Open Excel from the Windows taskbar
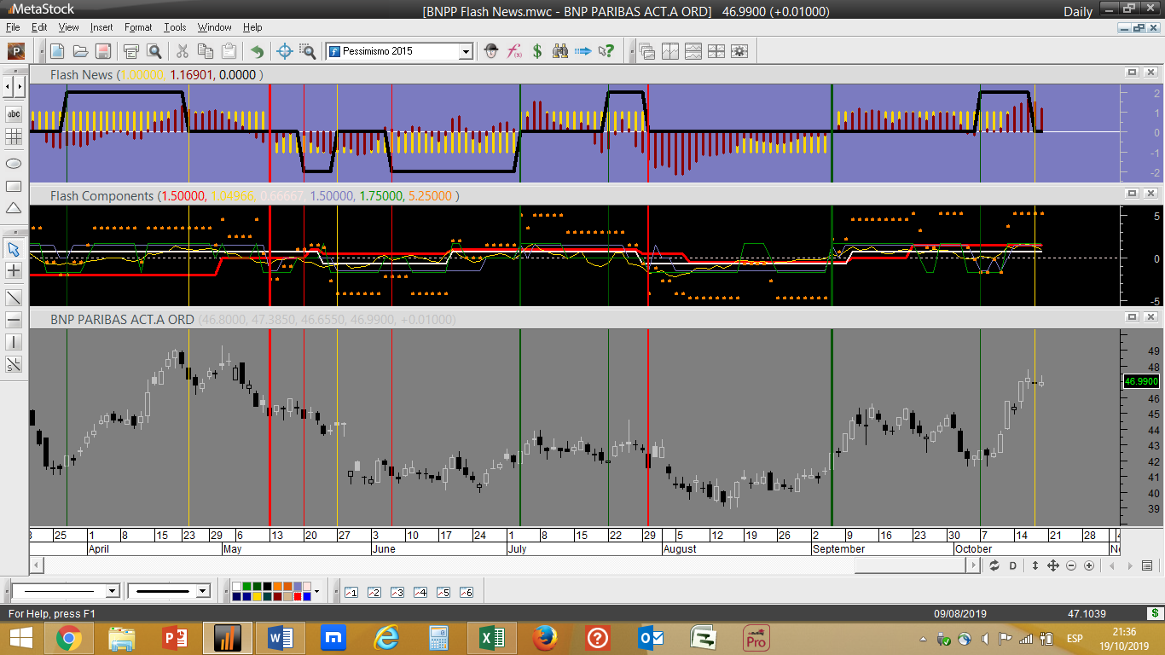Viewport: 1165px width, 655px height. 491,637
